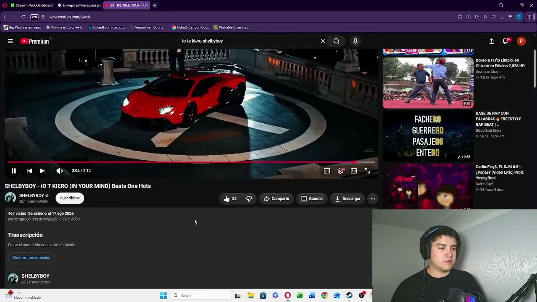Download the video with Descargar
The width and height of the screenshot is (537, 302).
[347, 199]
